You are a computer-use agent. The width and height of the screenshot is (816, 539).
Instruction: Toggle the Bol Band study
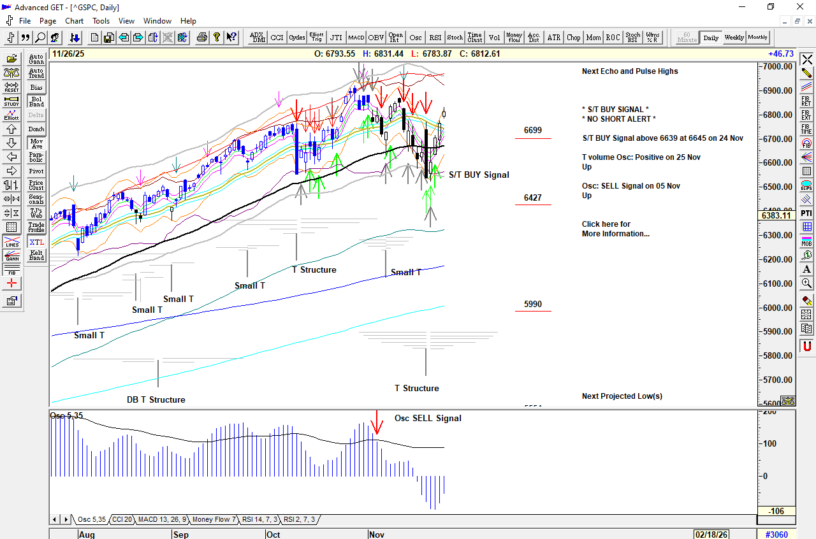pyautogui.click(x=36, y=101)
